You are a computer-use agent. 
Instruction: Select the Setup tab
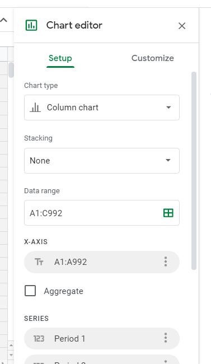coord(60,58)
